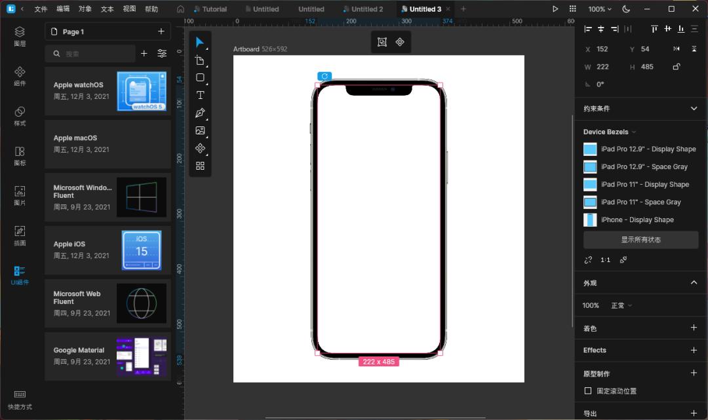Select the Text tool
The image size is (708, 420).
click(x=200, y=95)
